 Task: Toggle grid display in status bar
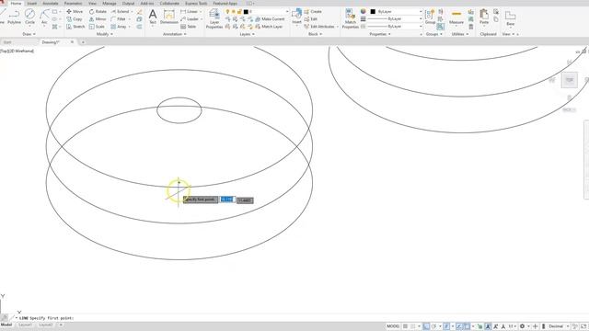tap(405, 326)
